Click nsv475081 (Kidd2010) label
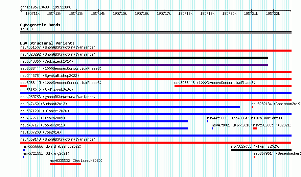Viewport: 301px width, 177px height. tap(232, 125)
